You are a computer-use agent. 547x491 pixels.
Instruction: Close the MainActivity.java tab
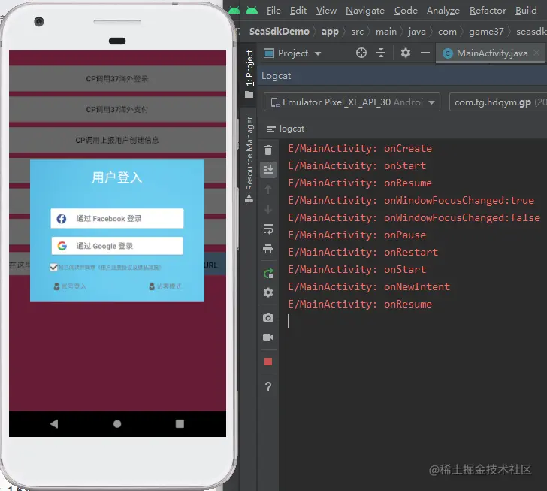pos(537,53)
